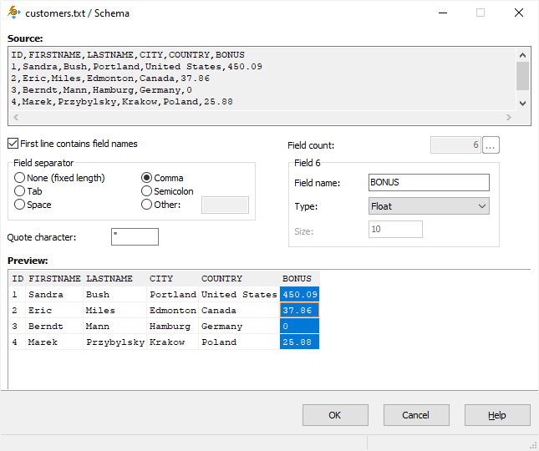Click the Marek cell in Preview
539x451 pixels.
coord(54,342)
